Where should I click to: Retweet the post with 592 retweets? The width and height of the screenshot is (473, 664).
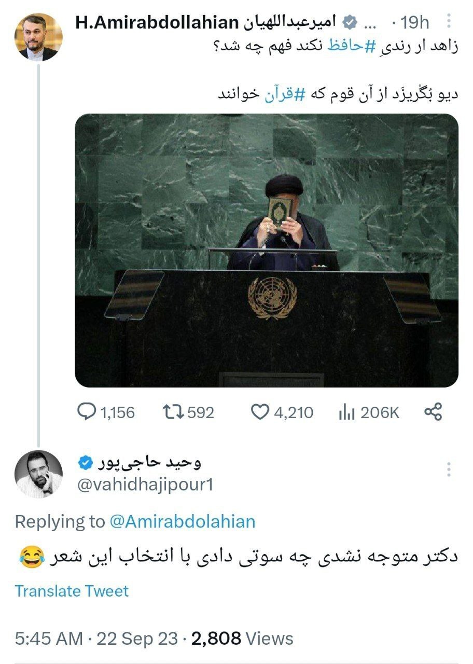pos(170,412)
